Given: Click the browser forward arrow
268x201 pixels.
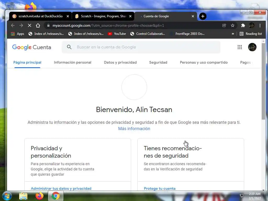Looking at the screenshot, I should (21, 25).
